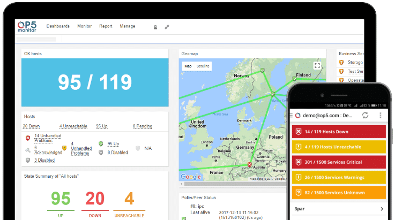Image resolution: width=395 pixels, height=220 pixels.
Task: Click the green host marker in Norway
Action: [263, 70]
